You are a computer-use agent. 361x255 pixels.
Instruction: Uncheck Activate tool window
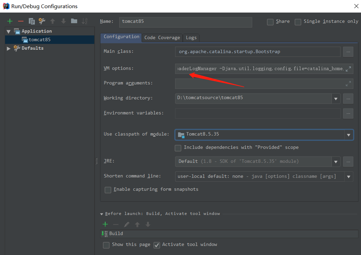click(157, 245)
